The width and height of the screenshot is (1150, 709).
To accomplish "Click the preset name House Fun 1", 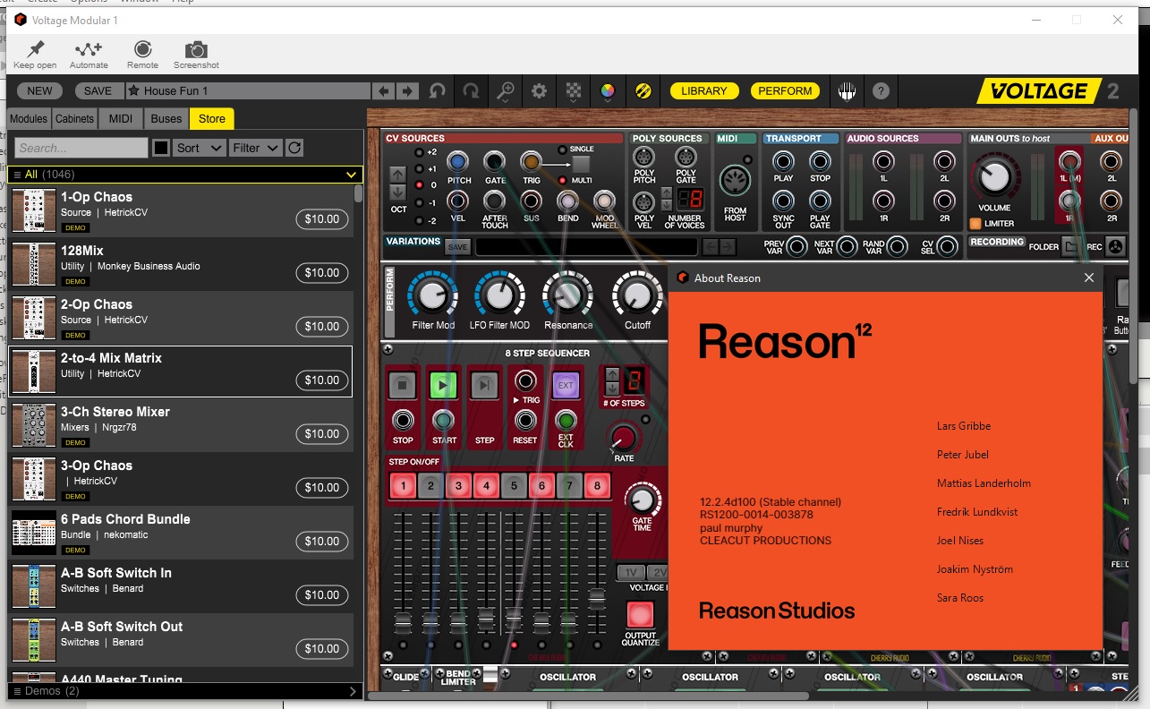I will point(175,90).
